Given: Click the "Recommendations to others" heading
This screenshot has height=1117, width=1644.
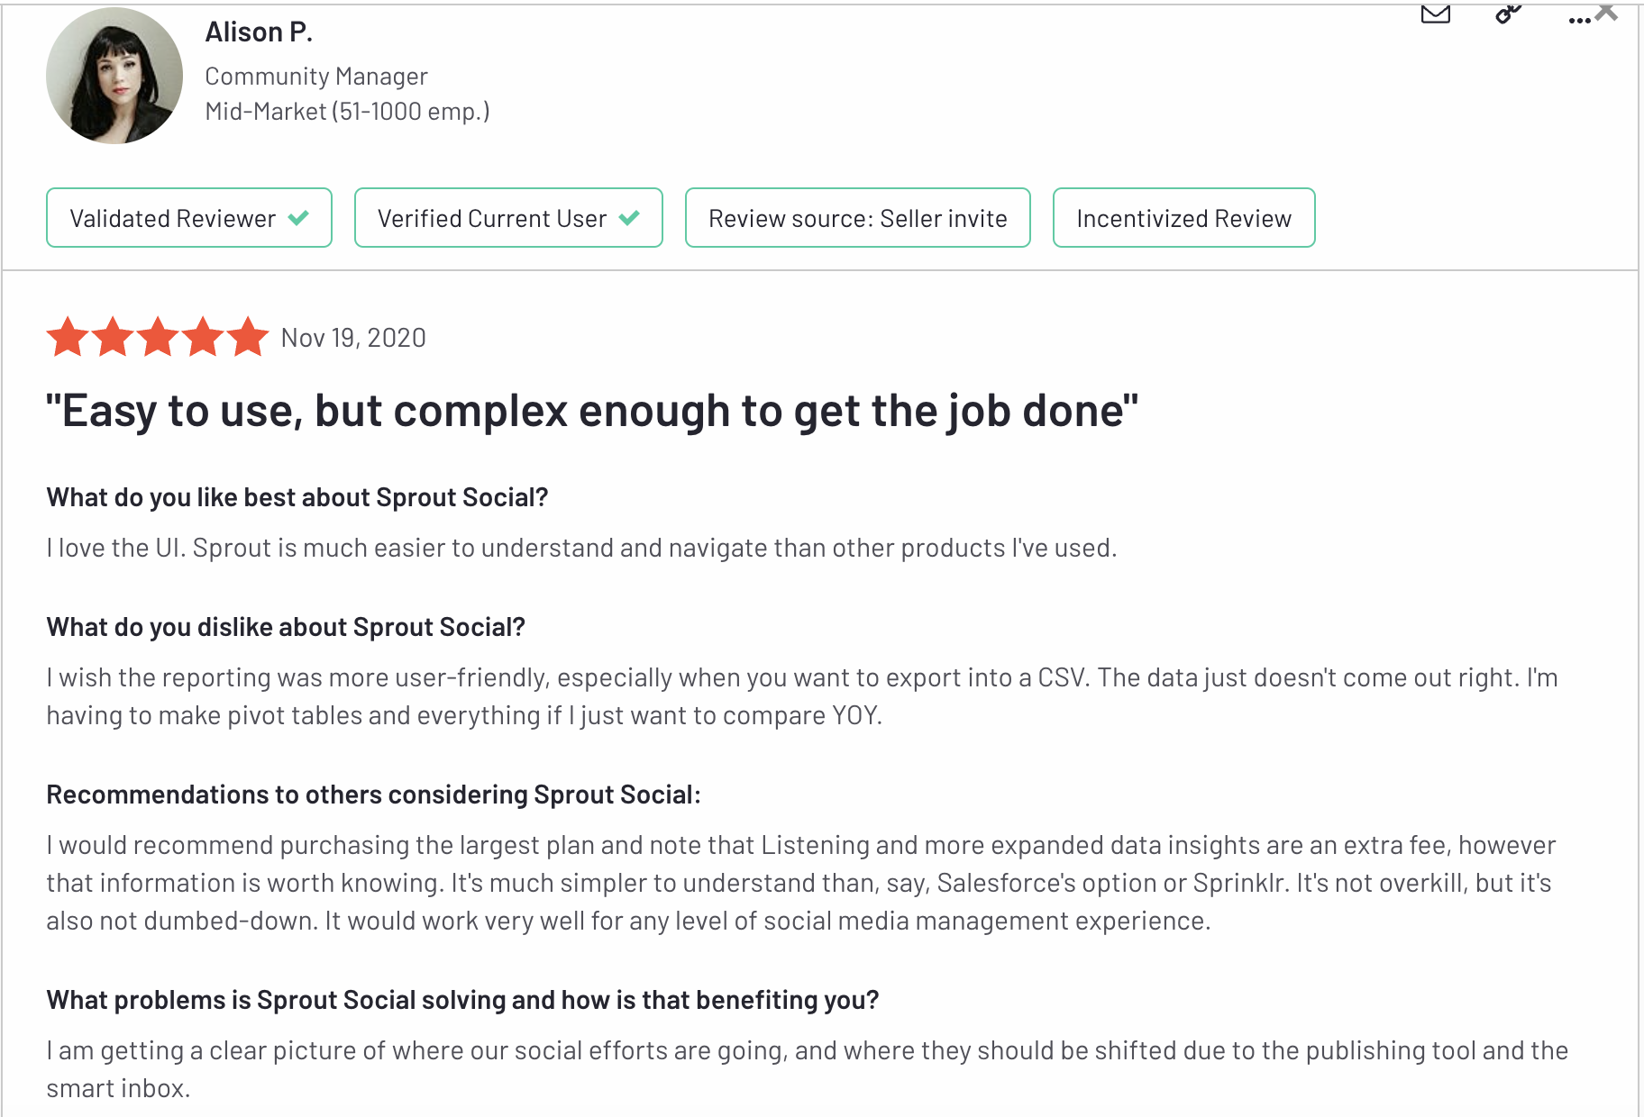Looking at the screenshot, I should (373, 795).
